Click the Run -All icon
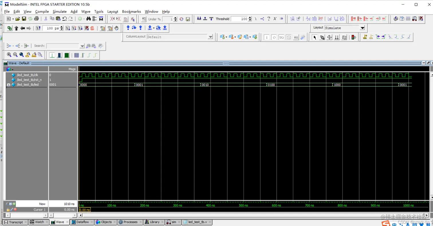 [x=80, y=28]
